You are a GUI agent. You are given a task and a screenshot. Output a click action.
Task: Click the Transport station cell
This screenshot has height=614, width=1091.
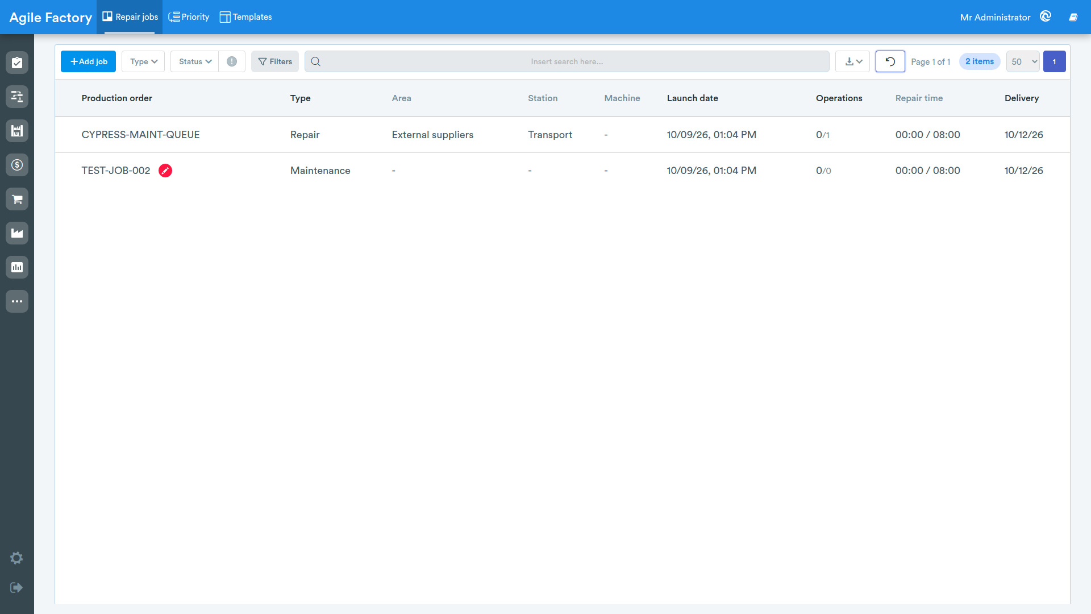(549, 135)
